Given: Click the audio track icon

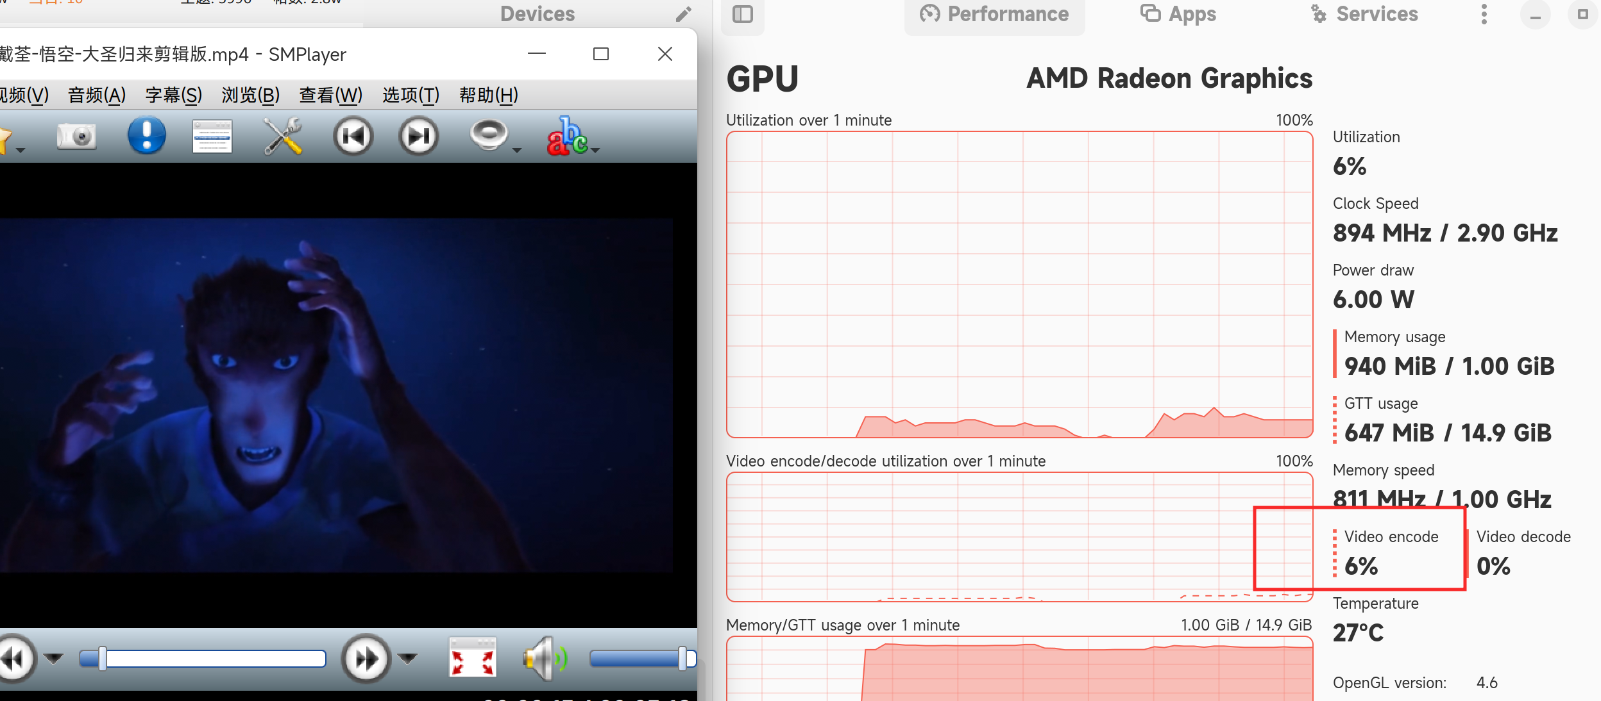Looking at the screenshot, I should tap(489, 135).
